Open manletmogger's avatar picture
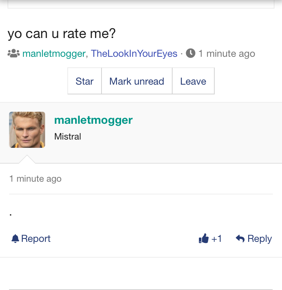This screenshot has width=282, height=290. [x=27, y=130]
